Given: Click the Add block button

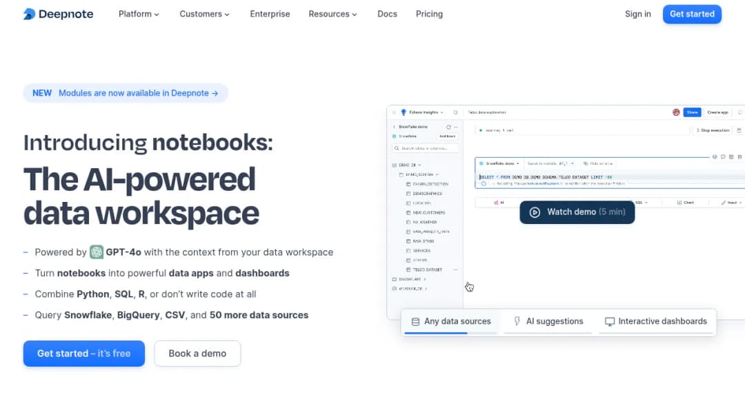Looking at the screenshot, I should pos(447,136).
